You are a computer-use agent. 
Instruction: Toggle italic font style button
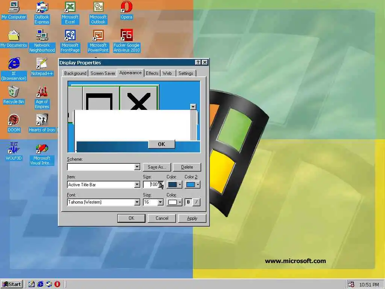point(196,202)
